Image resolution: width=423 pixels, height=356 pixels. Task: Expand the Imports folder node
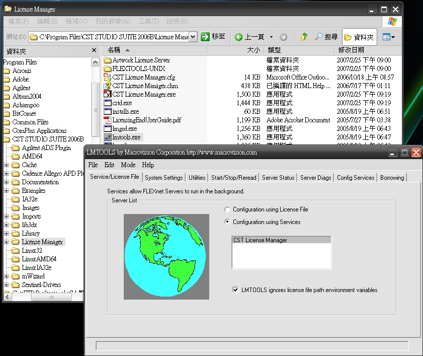pyautogui.click(x=6, y=217)
